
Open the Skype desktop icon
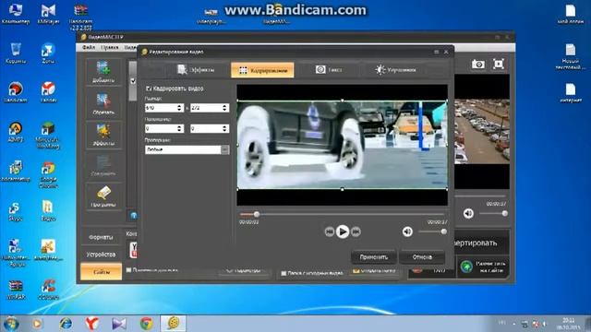[16, 211]
